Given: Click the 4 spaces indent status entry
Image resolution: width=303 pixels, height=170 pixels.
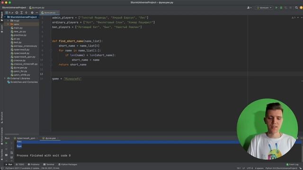Looking at the screenshot, I should tap(259, 168).
